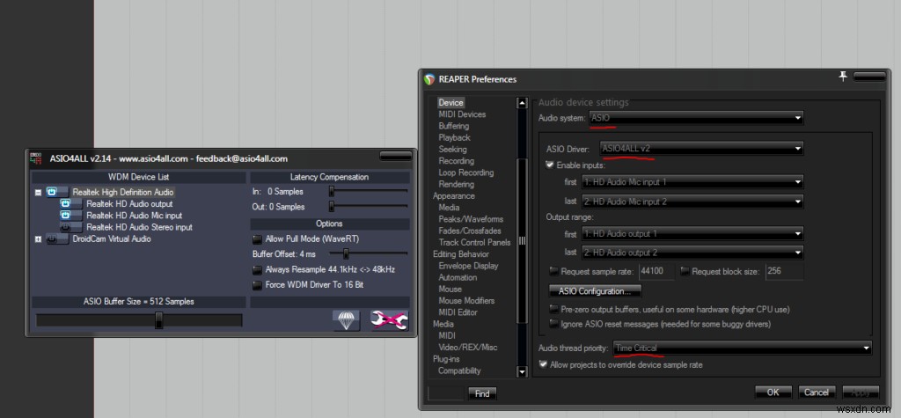Uncheck Allow projects to override device sample rate
This screenshot has width=901, height=418.
coord(543,364)
